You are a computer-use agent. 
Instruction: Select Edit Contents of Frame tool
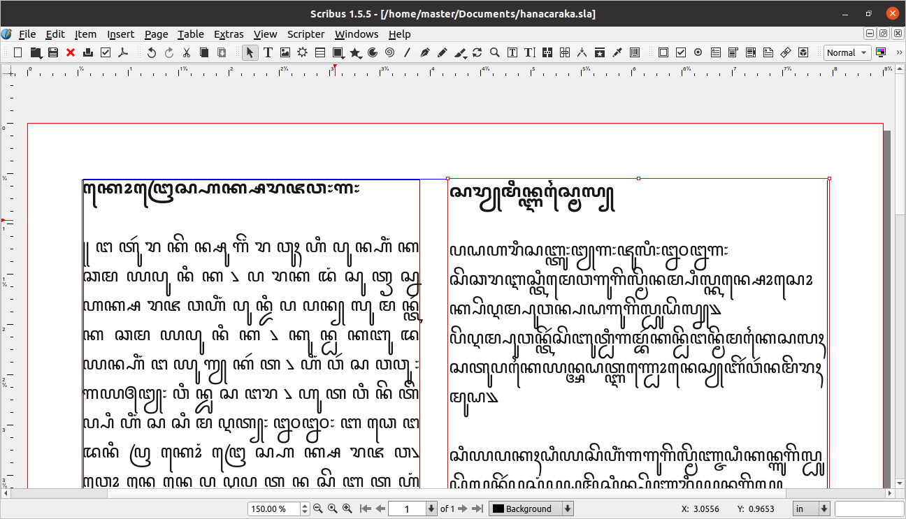(512, 52)
